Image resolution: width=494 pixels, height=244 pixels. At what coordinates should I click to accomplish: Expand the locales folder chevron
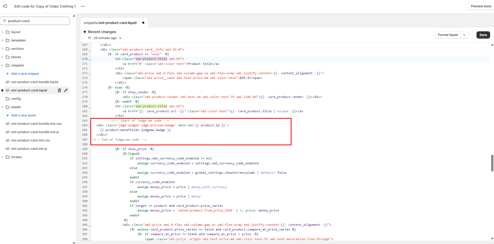[x=2, y=157]
